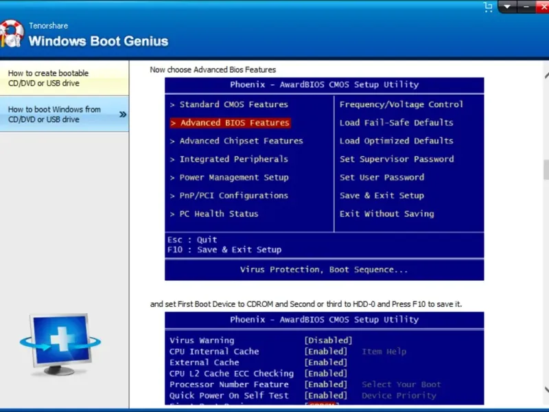Open the 'How to create bootable CD/DVD or USB drive' tab
Image resolution: width=549 pixels, height=412 pixels.
tap(65, 78)
